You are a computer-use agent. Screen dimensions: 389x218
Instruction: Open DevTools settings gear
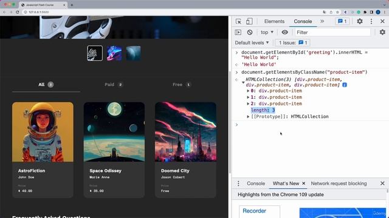click(x=359, y=22)
